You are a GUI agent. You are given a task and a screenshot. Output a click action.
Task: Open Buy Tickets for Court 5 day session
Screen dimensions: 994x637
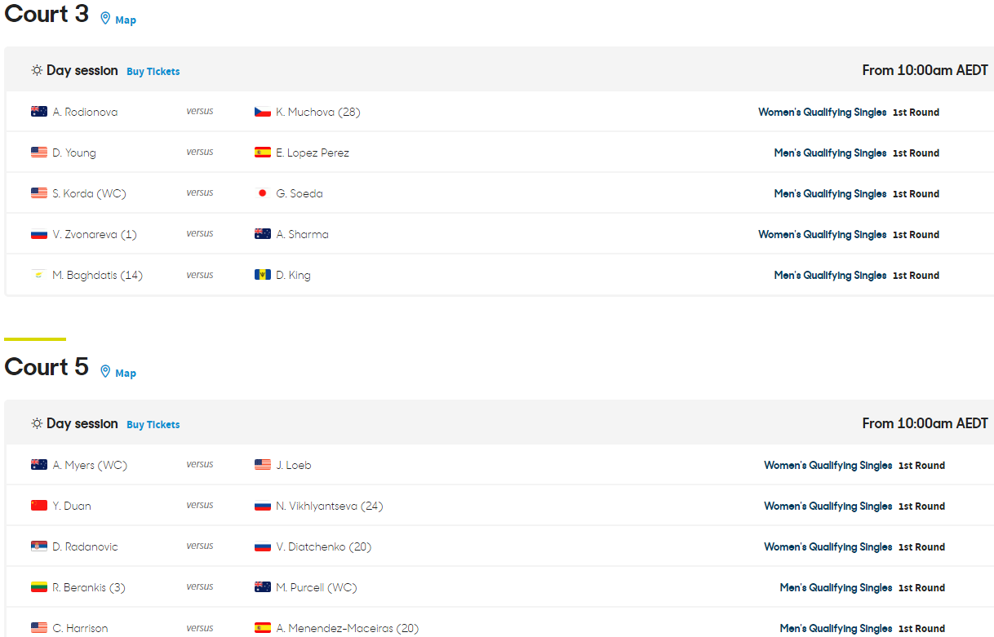(153, 425)
